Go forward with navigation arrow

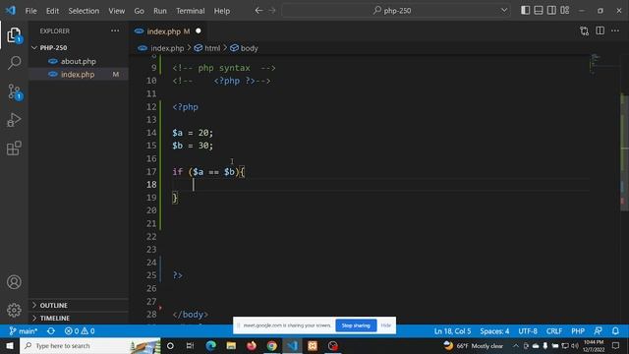click(272, 11)
